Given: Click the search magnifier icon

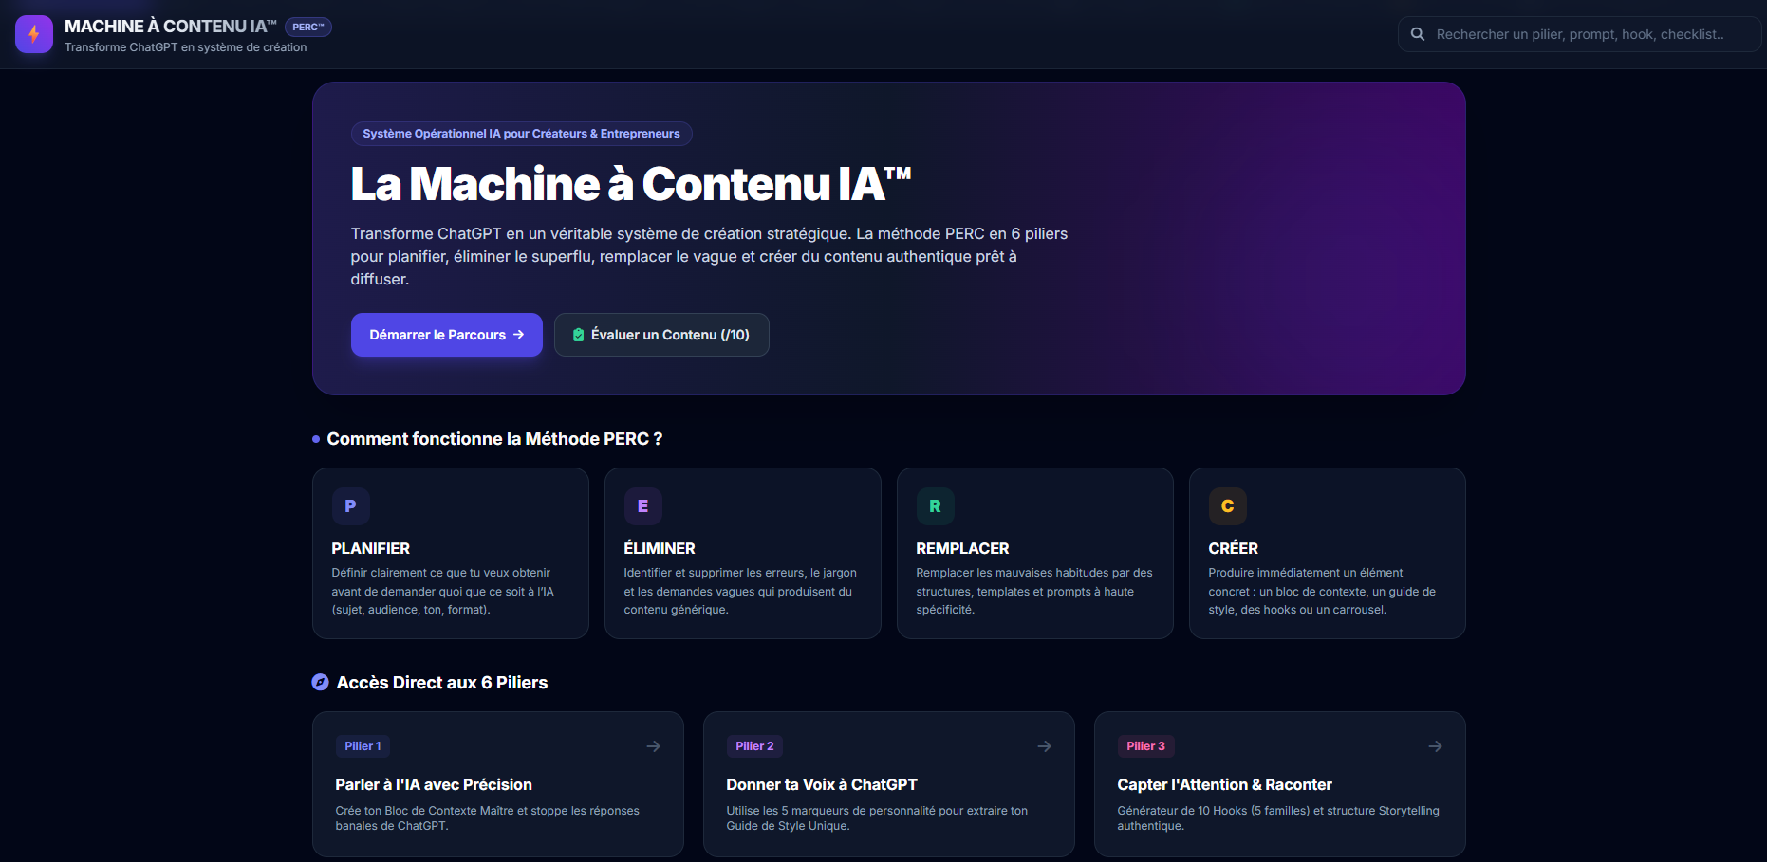Looking at the screenshot, I should 1418,34.
